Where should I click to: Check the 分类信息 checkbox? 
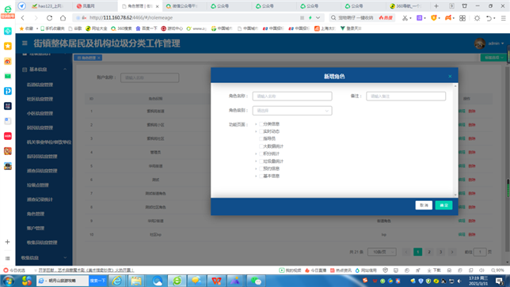click(261, 124)
